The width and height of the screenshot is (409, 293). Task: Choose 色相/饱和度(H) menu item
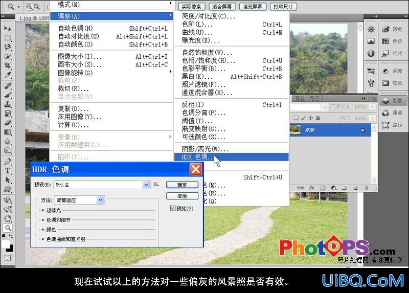[x=232, y=61]
